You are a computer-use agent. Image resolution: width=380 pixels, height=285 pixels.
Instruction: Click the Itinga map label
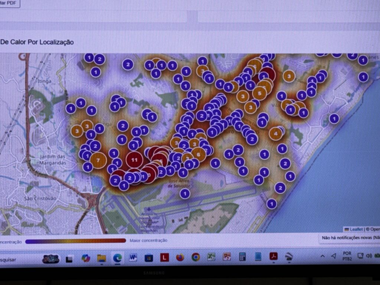coord(45,81)
